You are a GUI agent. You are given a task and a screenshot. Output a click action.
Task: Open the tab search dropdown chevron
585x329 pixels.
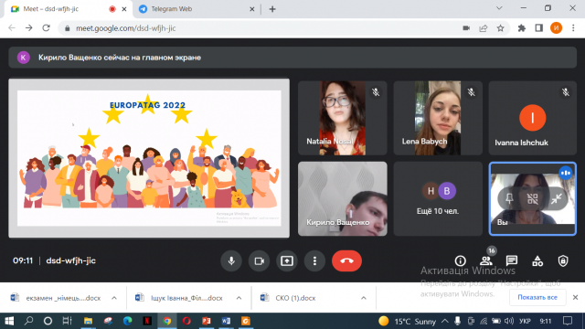499,8
